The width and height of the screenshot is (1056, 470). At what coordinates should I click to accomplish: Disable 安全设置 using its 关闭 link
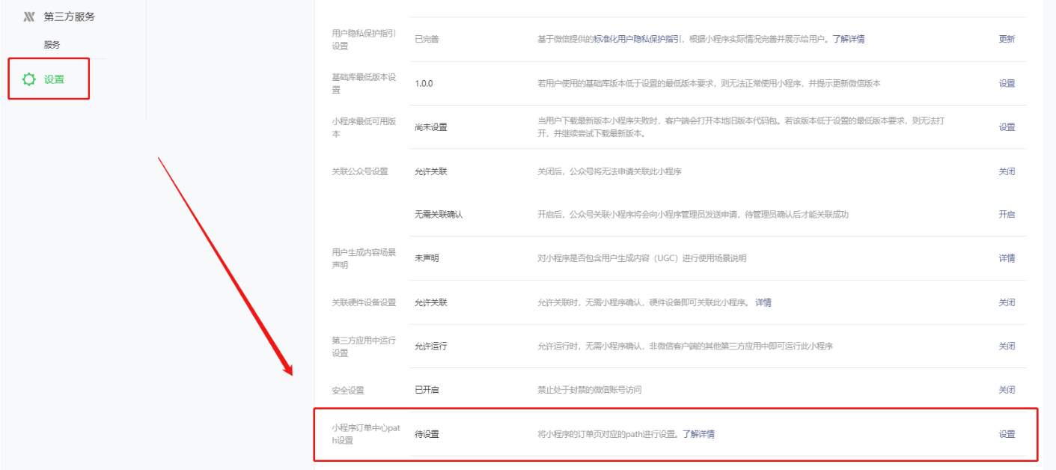(1007, 390)
